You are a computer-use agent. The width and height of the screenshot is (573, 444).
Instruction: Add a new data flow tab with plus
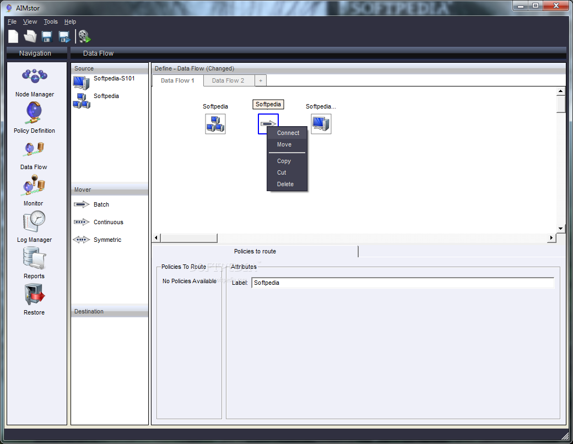[261, 80]
